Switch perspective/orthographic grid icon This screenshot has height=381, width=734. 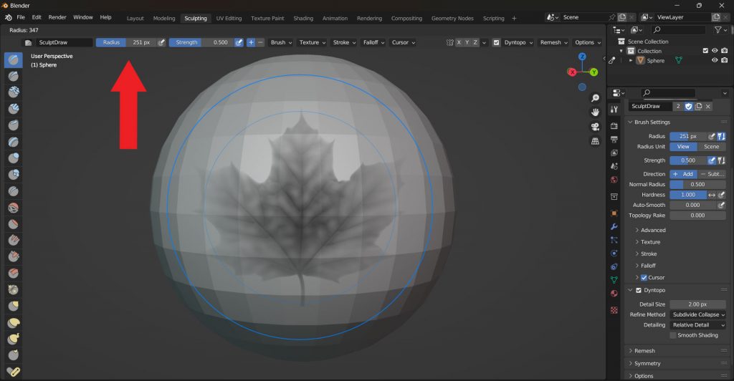coord(595,141)
